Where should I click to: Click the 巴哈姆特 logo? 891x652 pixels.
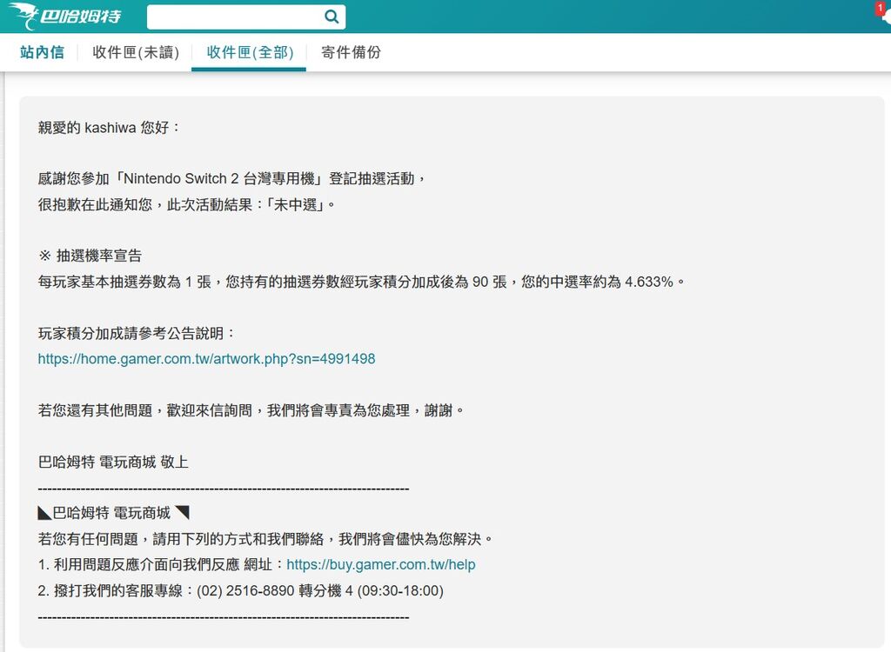tap(64, 16)
